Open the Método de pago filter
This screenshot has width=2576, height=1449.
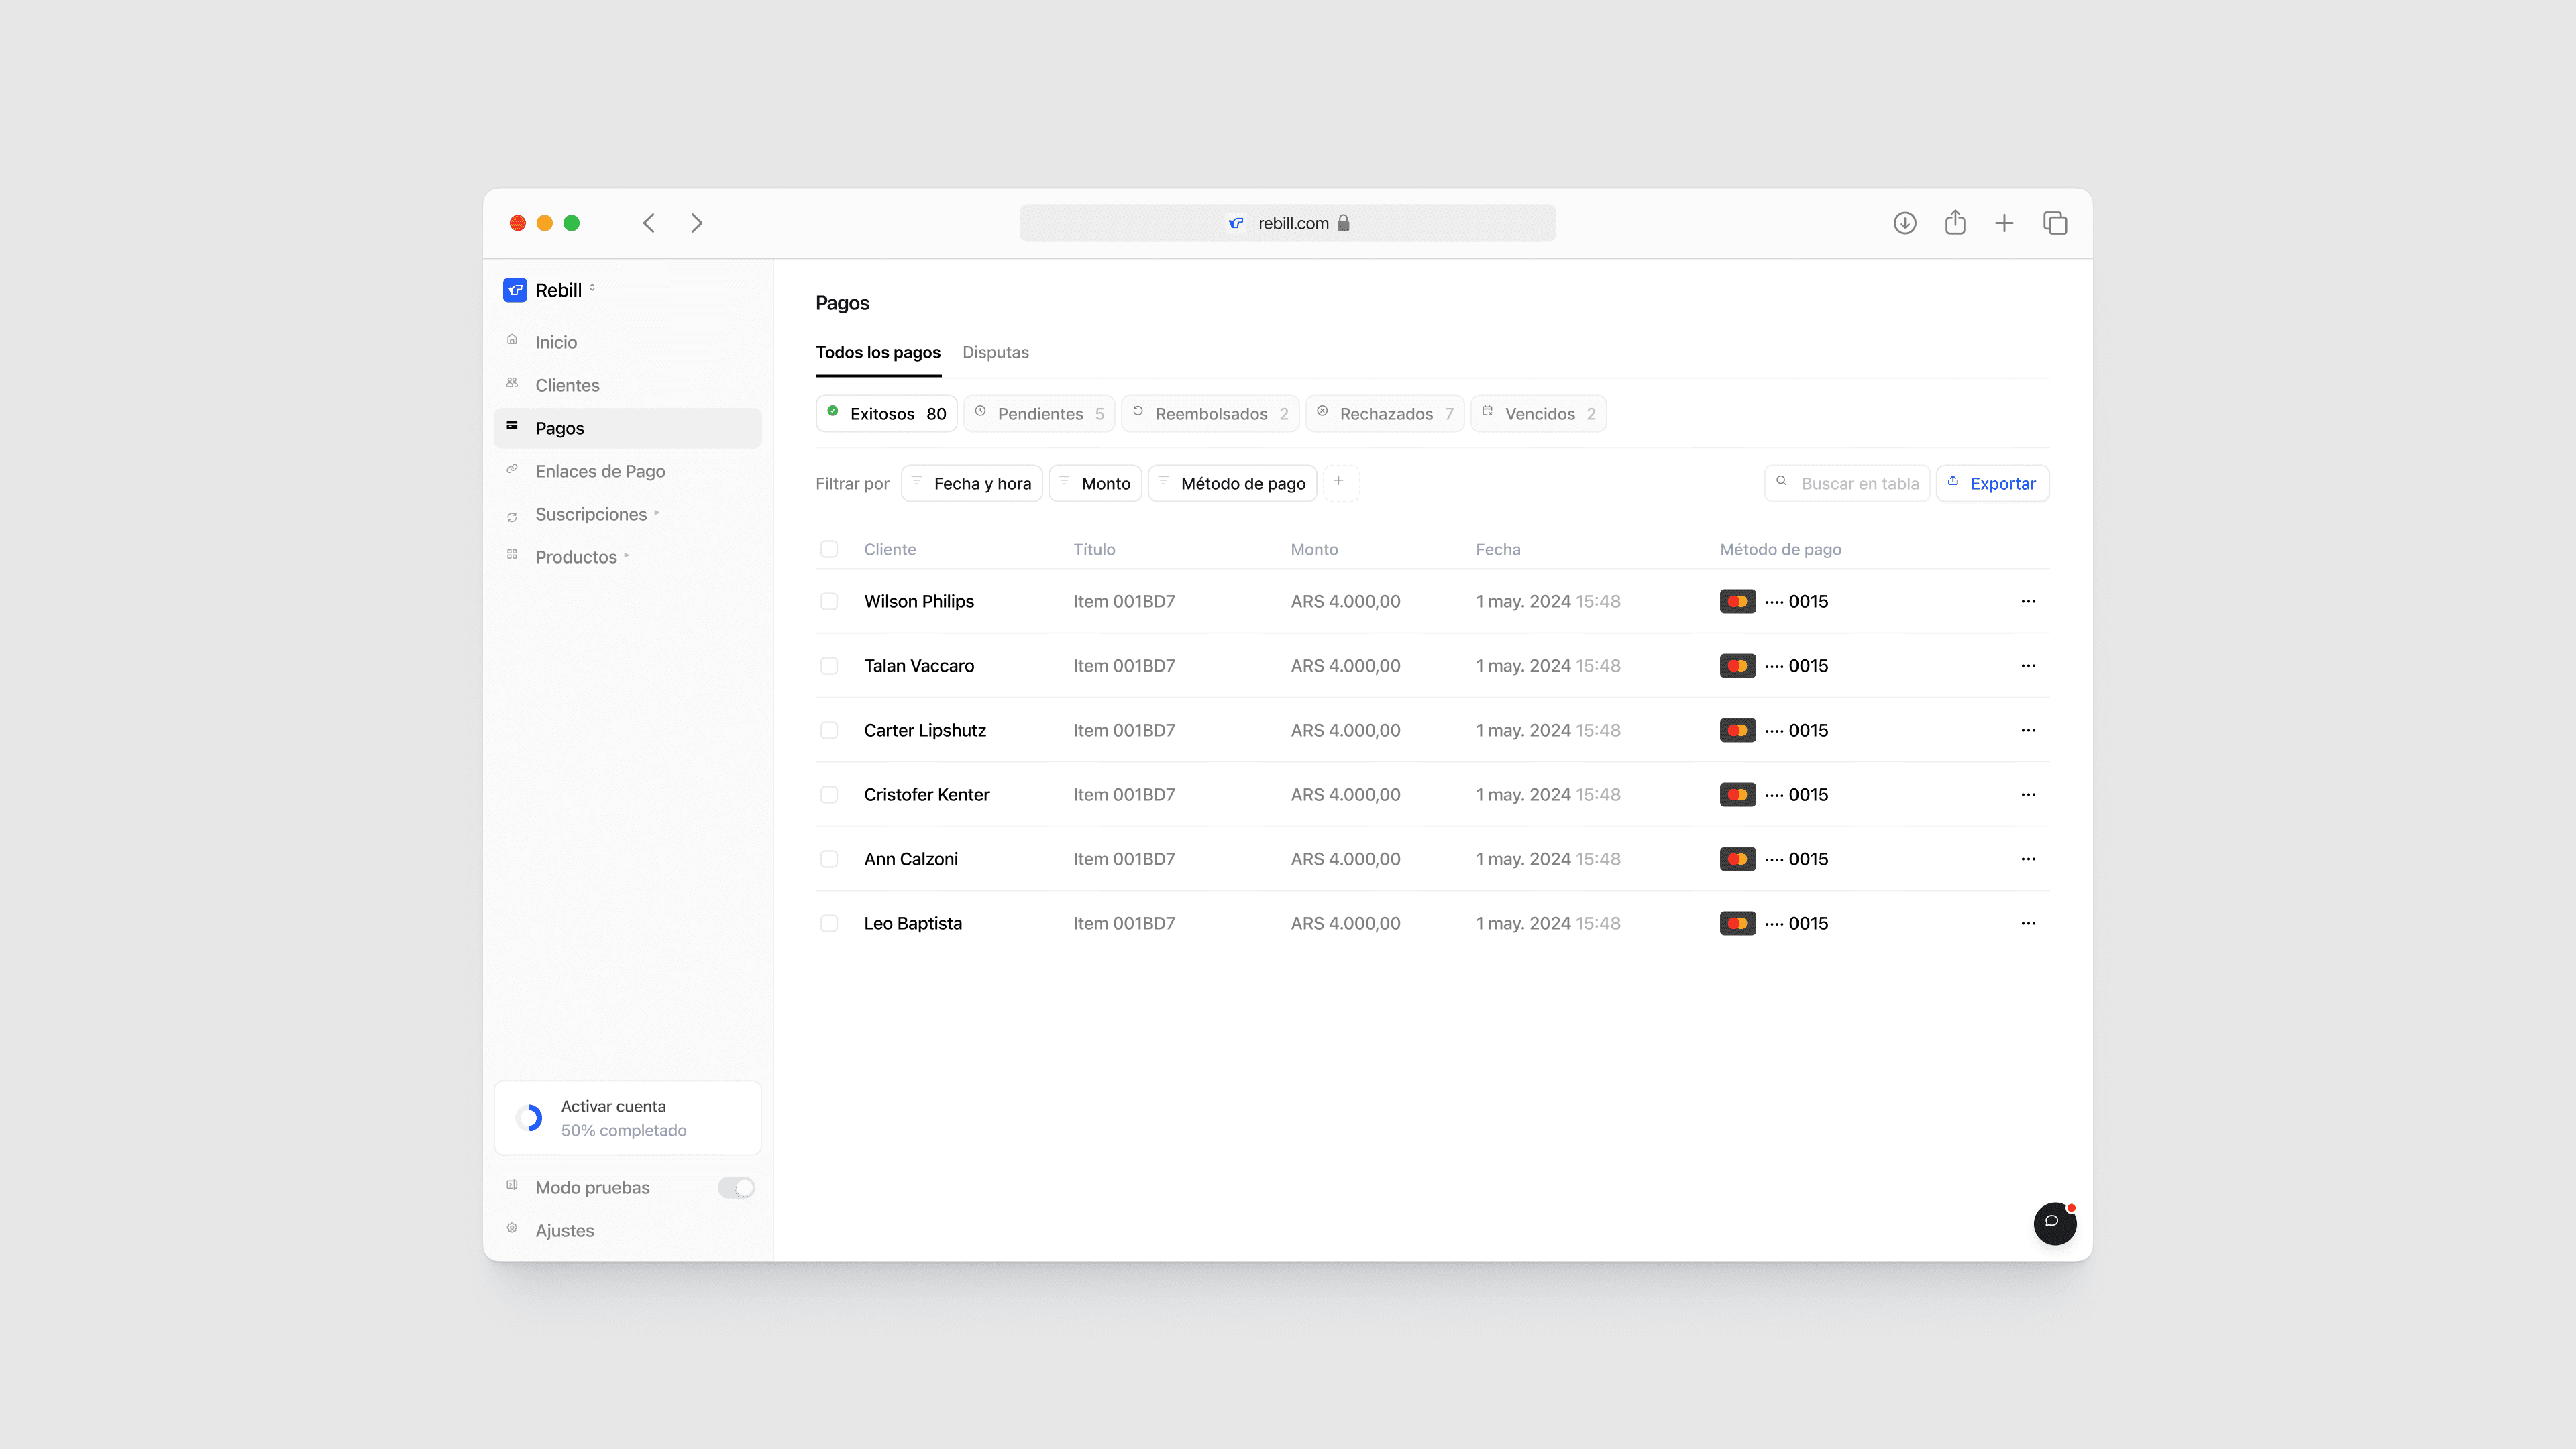(1233, 484)
